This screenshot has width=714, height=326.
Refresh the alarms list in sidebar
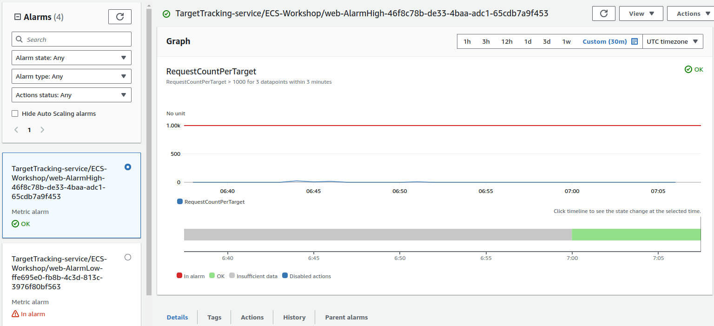pos(119,17)
